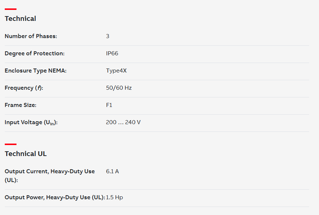
Task: Select the Frequency (f) label
Action: click(x=24, y=88)
